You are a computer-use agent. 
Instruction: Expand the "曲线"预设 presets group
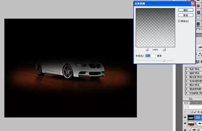click(187, 73)
